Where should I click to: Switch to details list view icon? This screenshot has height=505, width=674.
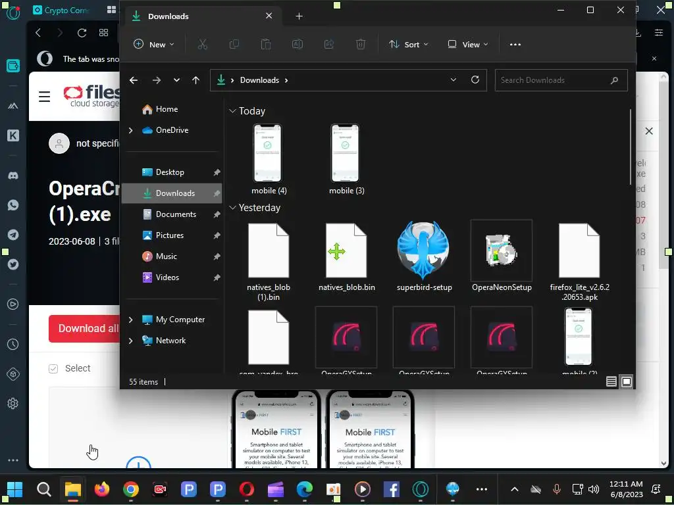611,381
